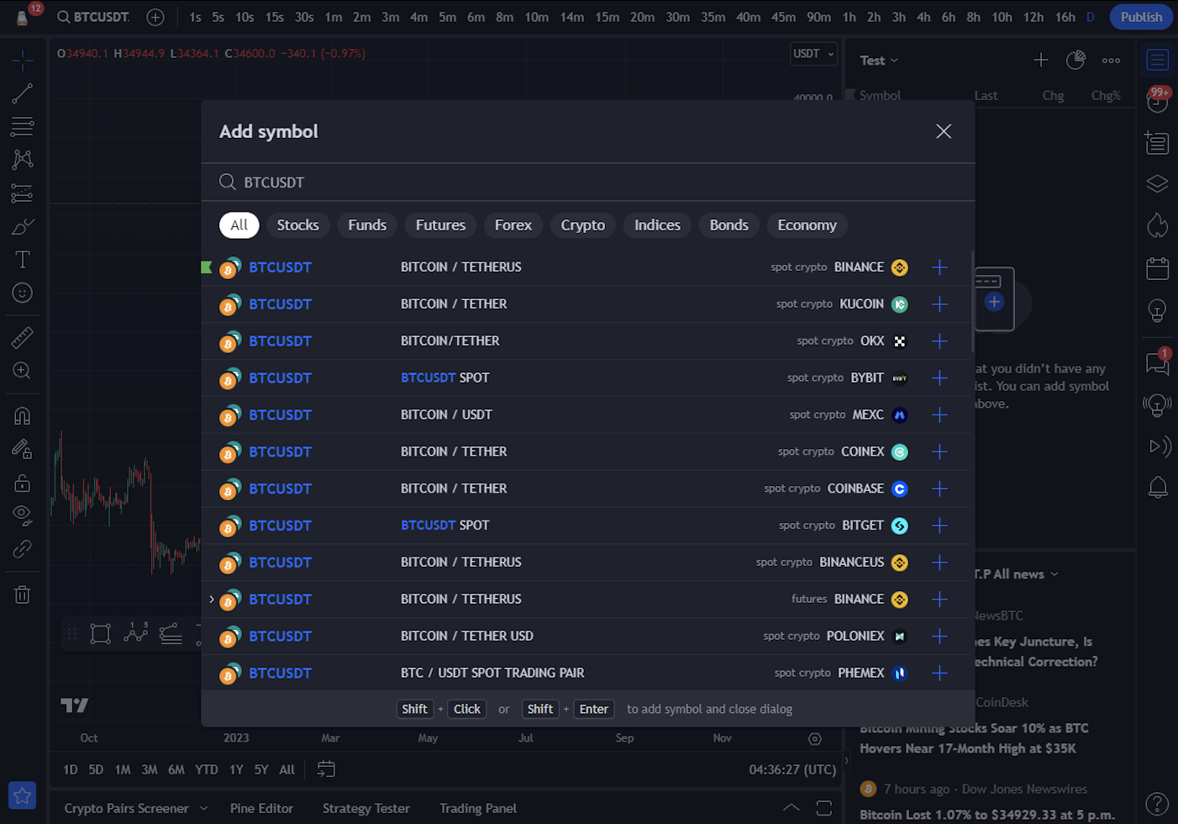The height and width of the screenshot is (824, 1178).
Task: Collapse the bottom panel chevron
Action: pos(791,808)
